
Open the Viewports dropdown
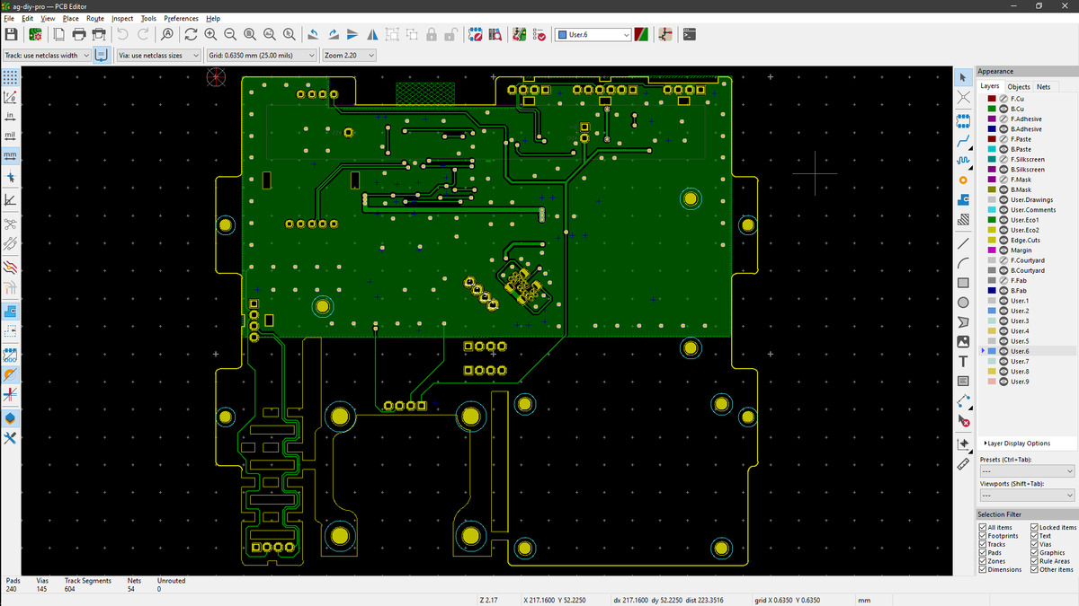1027,496
